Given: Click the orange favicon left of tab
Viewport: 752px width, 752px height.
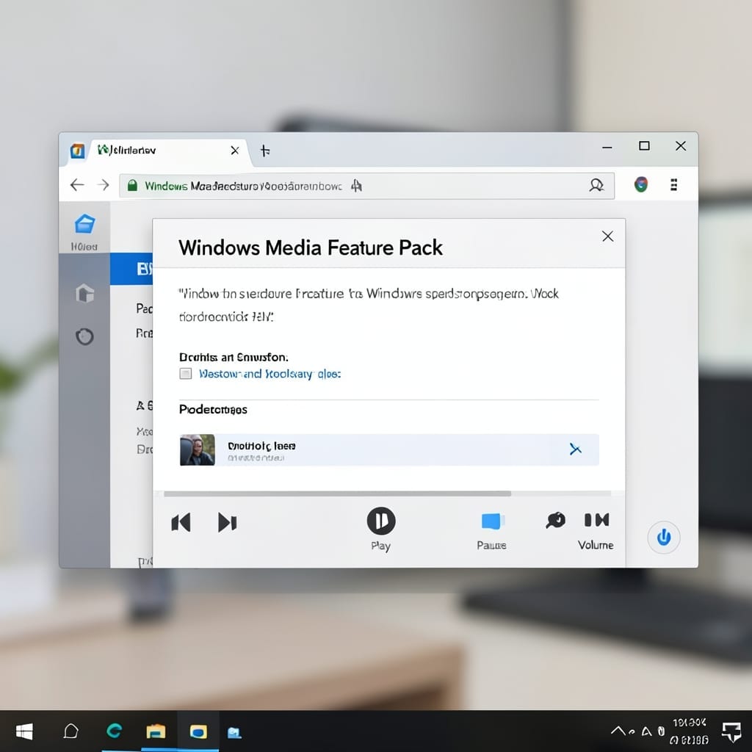Looking at the screenshot, I should click(x=77, y=151).
